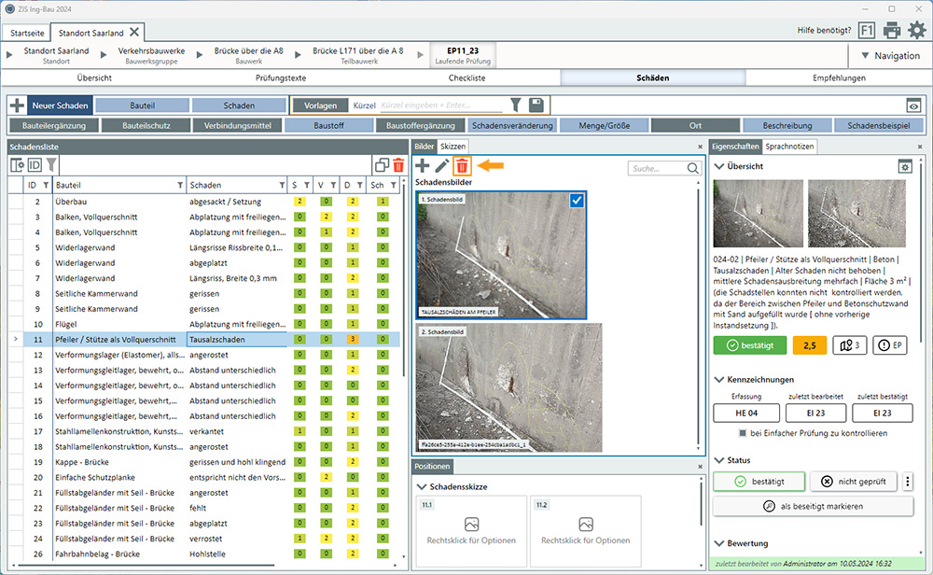Toggle 'bei Einfacher Prüfung zu kontrollieren' checkbox
Screen dimensions: 933x575
coord(743,433)
